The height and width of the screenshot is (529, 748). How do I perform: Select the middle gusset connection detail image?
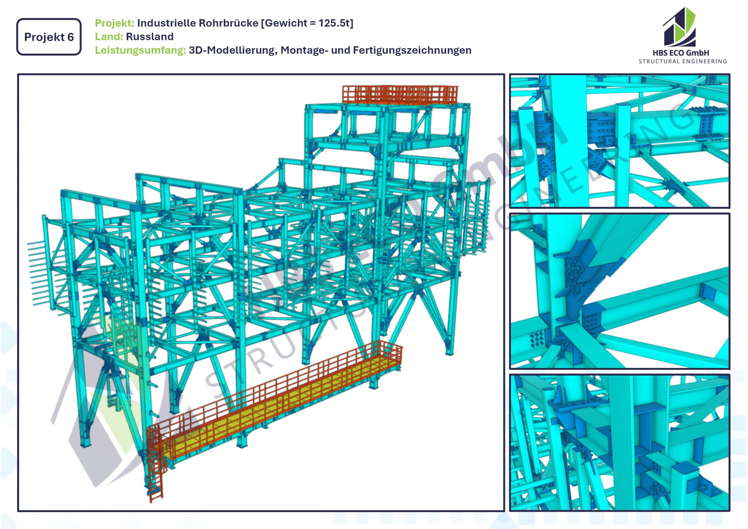[x=619, y=291]
